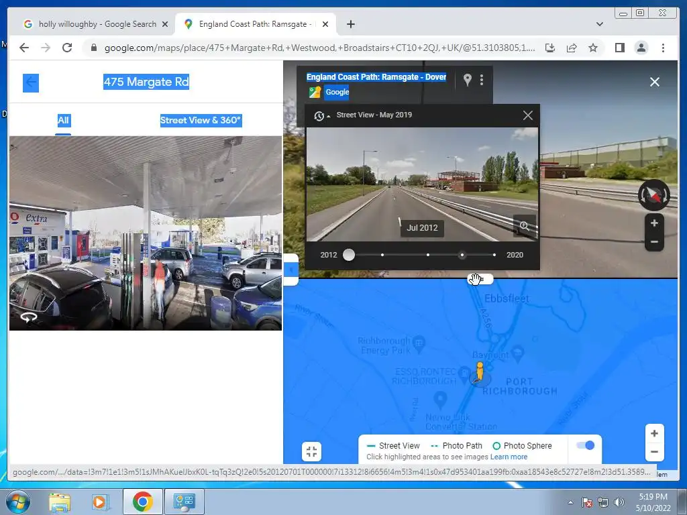
Task: Select the third timeline date dot
Action: coord(428,255)
